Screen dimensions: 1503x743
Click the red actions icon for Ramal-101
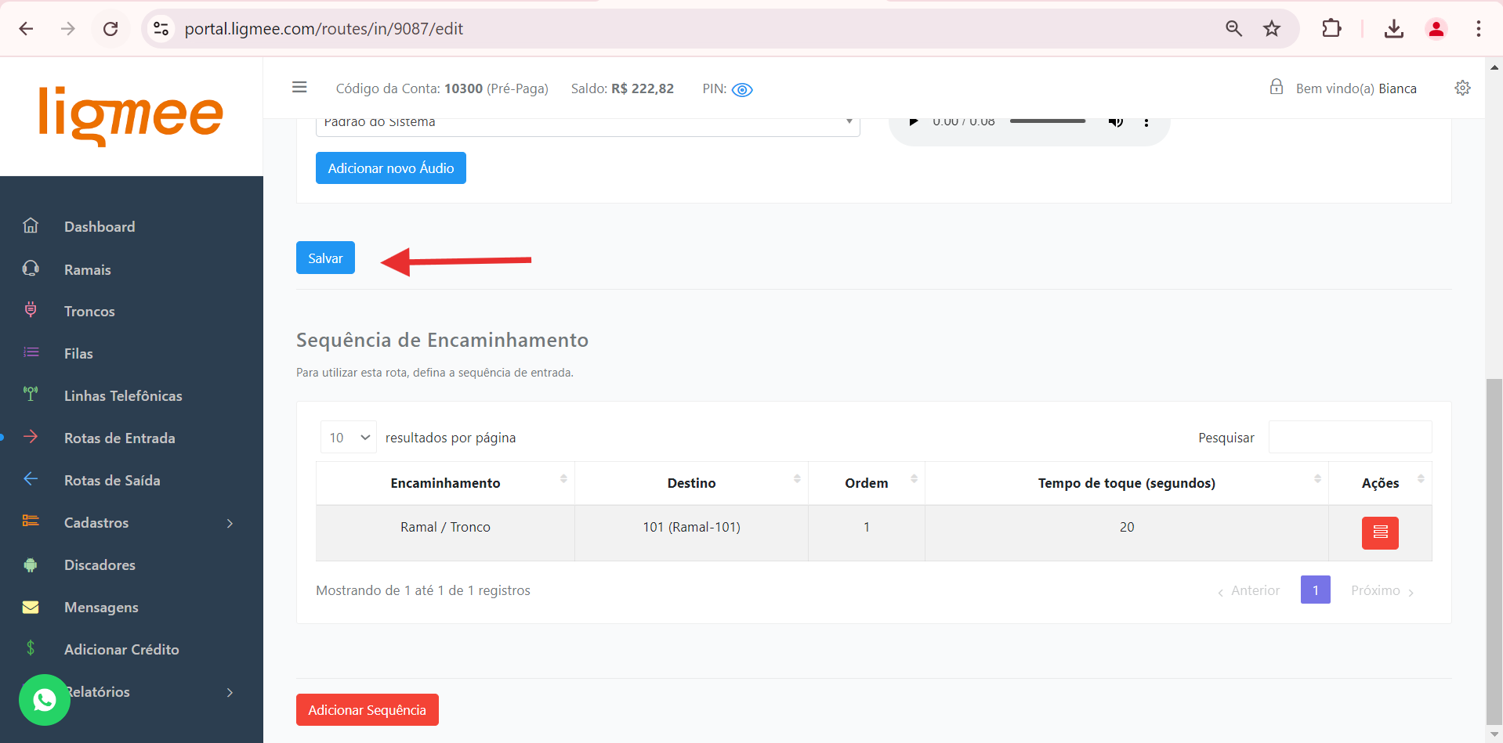tap(1379, 533)
